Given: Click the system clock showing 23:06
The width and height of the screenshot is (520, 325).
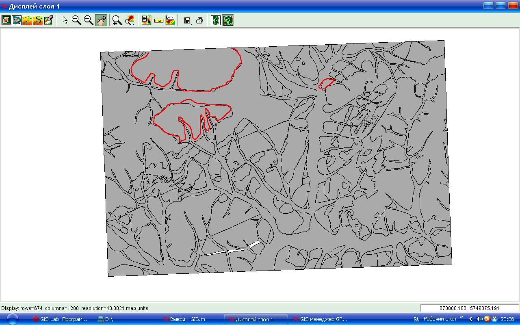Looking at the screenshot, I should (508, 319).
